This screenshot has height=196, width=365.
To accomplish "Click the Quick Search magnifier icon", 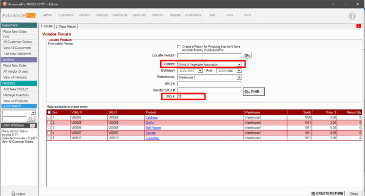I will 31,119.
